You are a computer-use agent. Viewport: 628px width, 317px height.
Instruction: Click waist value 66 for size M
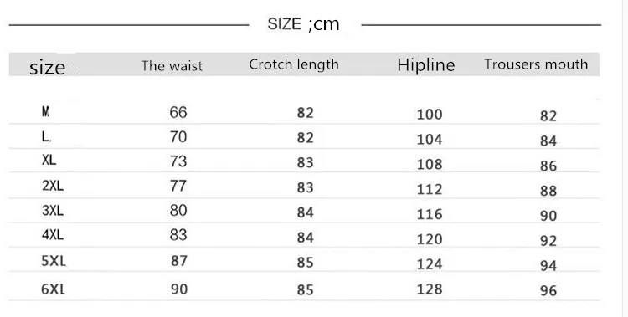click(178, 112)
